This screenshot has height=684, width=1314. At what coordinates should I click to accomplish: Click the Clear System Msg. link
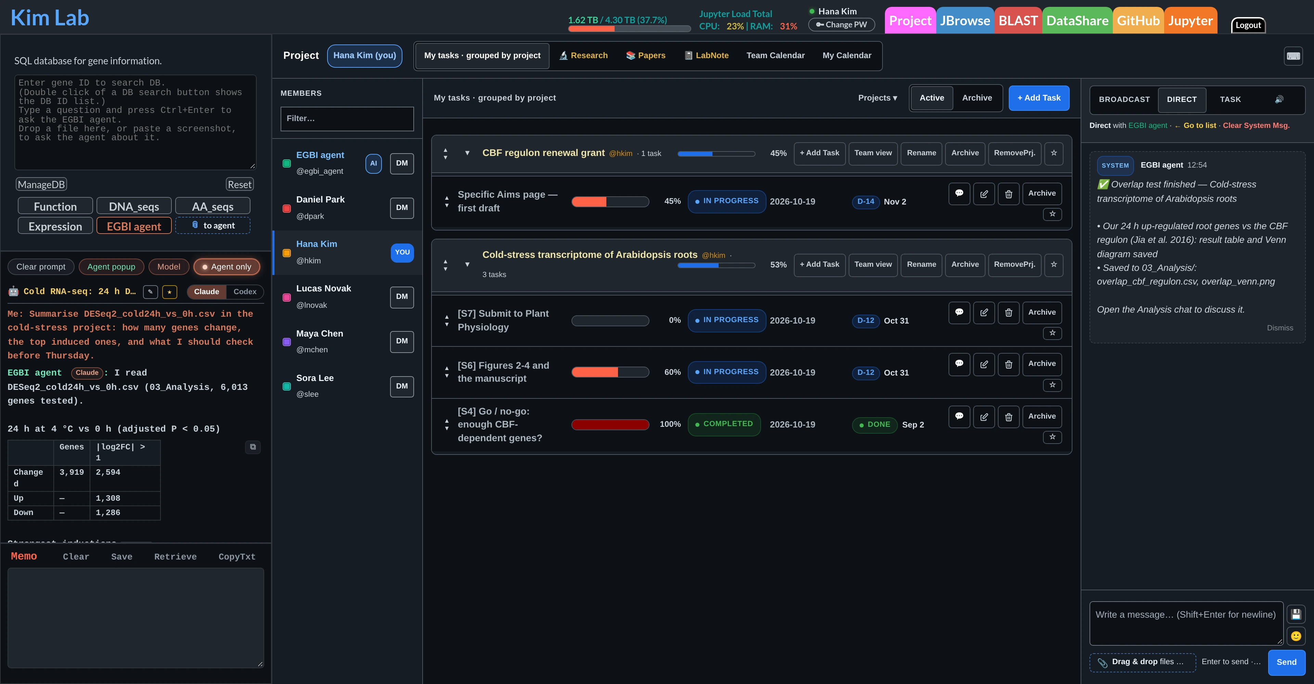click(x=1256, y=126)
